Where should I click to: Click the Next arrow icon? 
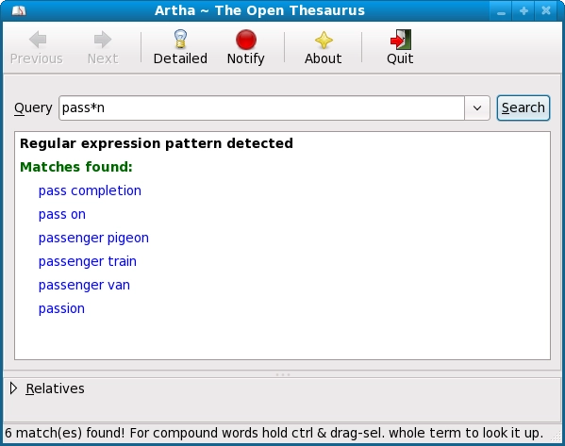[x=103, y=40]
